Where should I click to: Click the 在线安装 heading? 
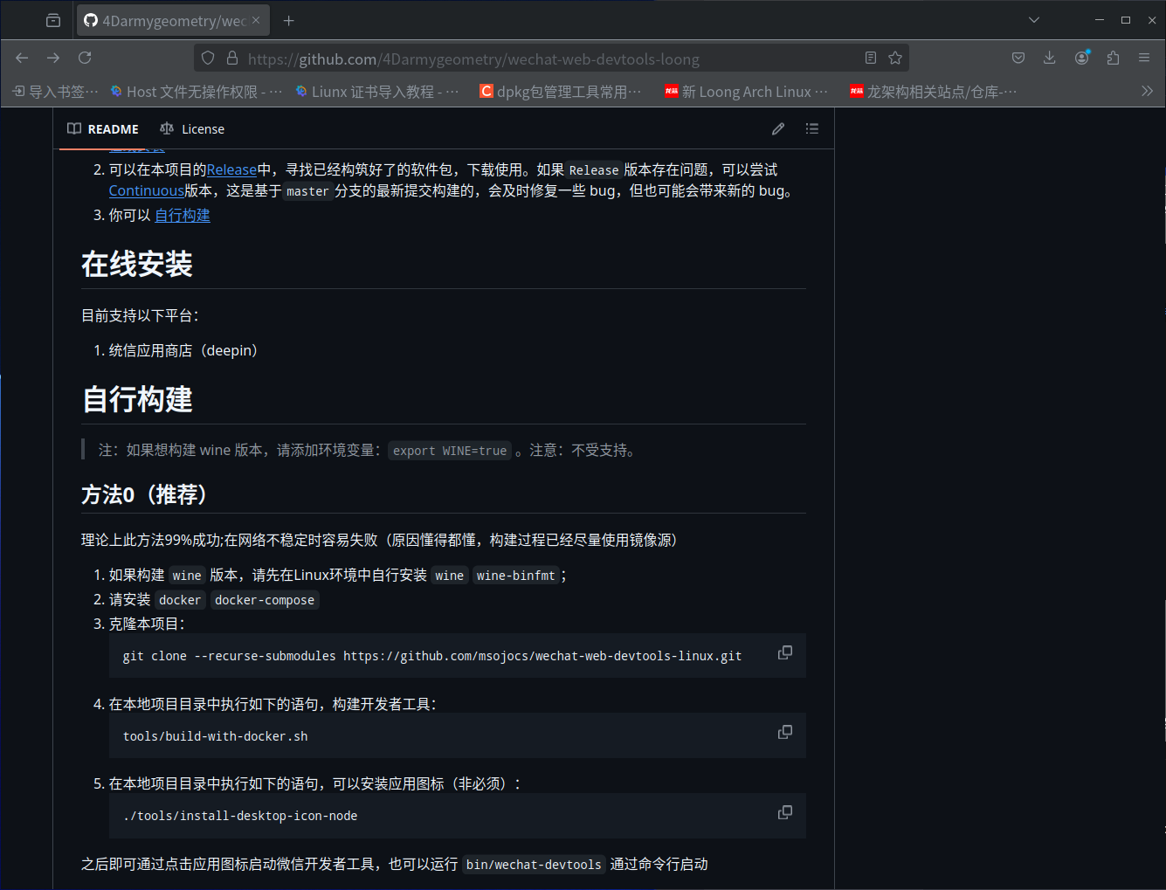pyautogui.click(x=137, y=264)
